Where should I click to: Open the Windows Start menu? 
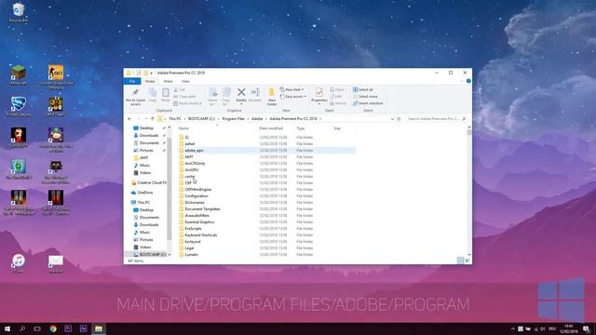[x=7, y=328]
